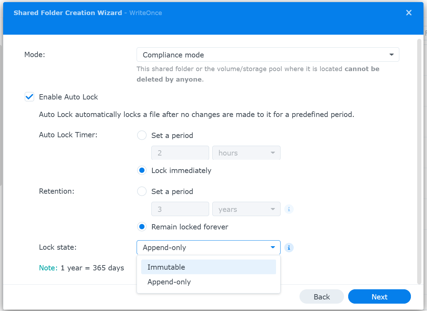
Task: Click the retention duration value field
Action: 180,209
